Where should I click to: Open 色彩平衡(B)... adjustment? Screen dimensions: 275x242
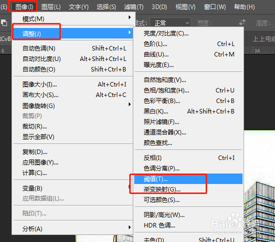(189, 101)
